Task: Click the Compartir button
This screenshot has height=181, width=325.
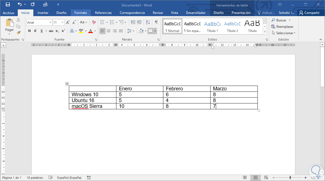Action: (x=309, y=13)
